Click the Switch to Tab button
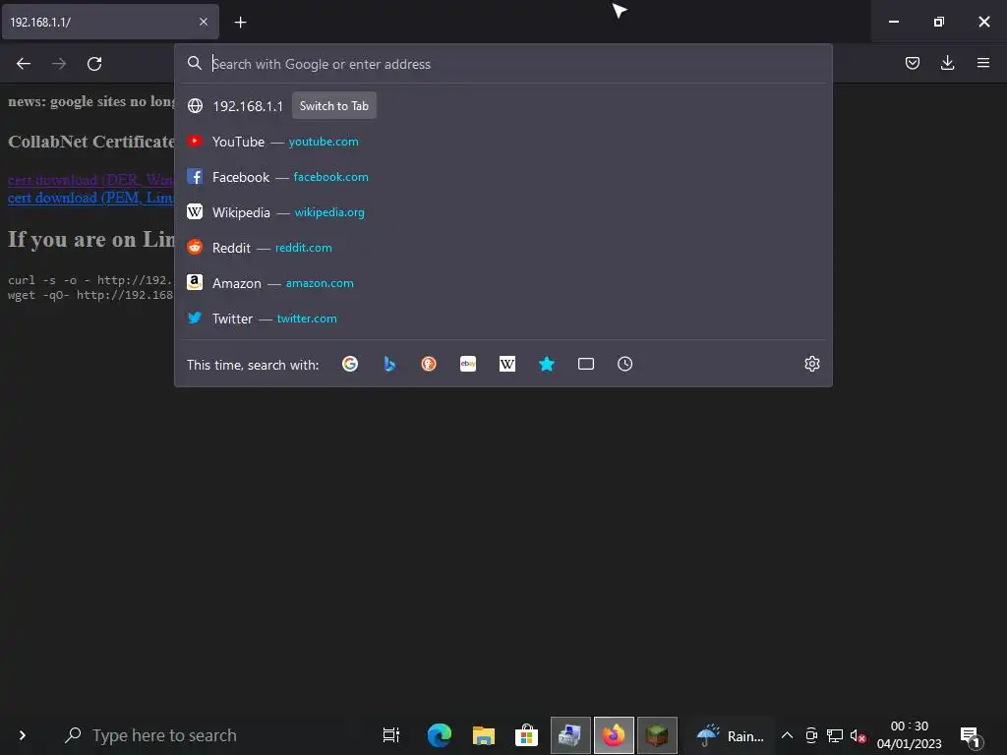 [x=334, y=106]
